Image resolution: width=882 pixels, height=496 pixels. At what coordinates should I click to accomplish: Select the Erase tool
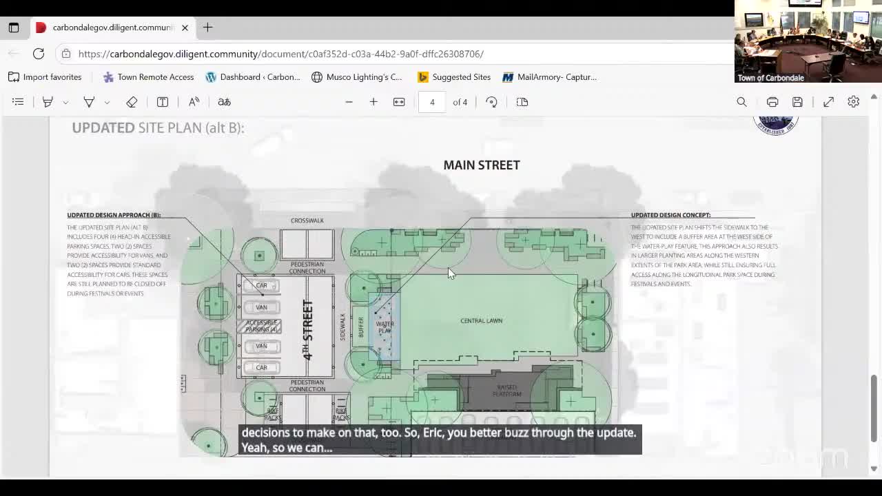tap(132, 102)
